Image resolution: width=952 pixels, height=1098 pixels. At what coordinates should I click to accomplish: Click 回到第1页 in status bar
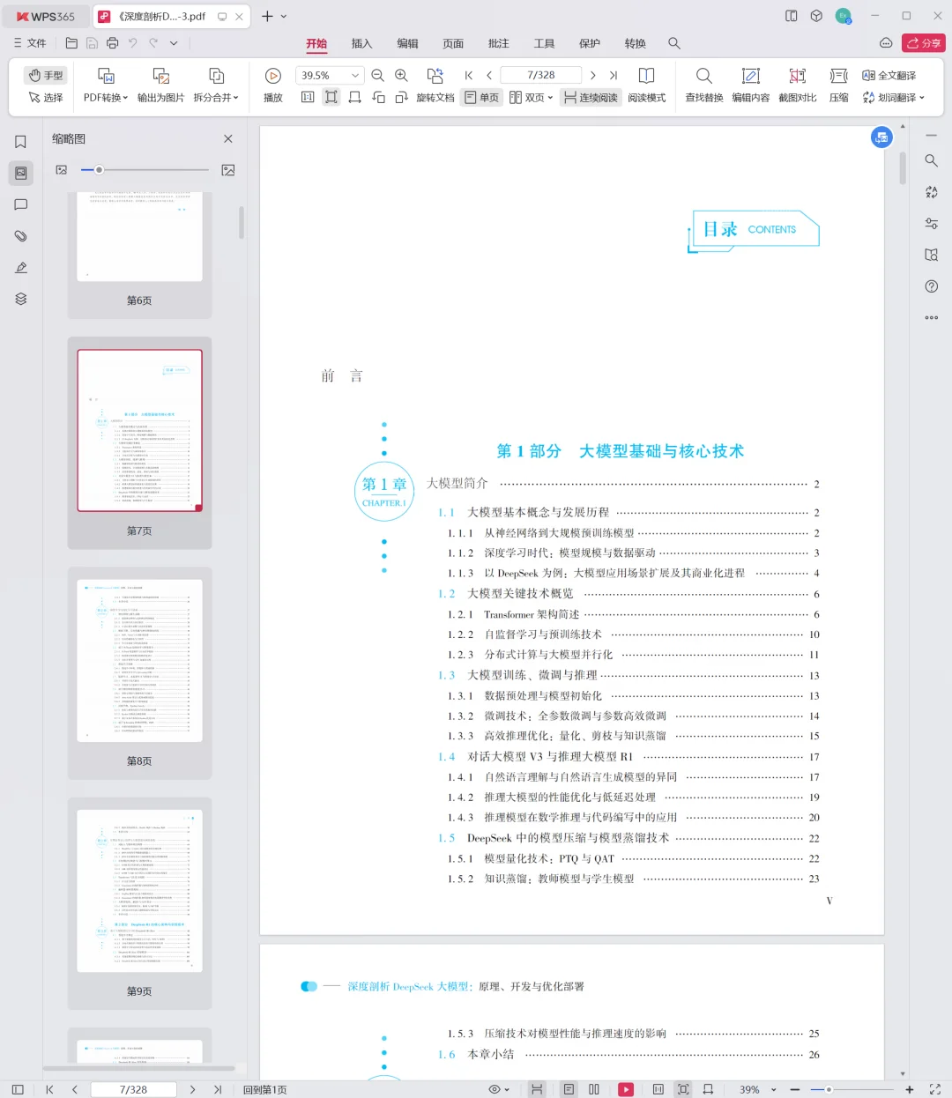coord(264,1090)
